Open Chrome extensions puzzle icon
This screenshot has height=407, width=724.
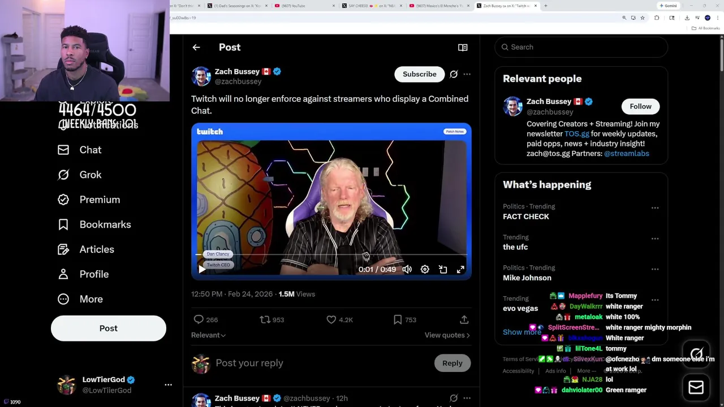click(x=657, y=18)
